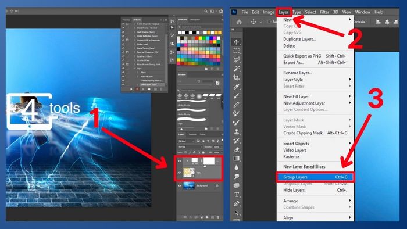Select the Horizontal Type tool
The width and height of the screenshot is (407, 229).
pos(237,195)
